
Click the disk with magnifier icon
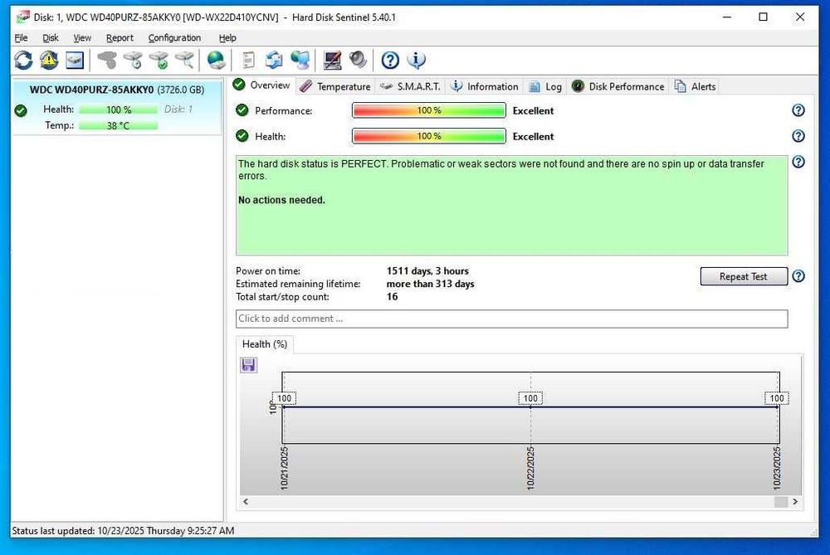pyautogui.click(x=185, y=61)
